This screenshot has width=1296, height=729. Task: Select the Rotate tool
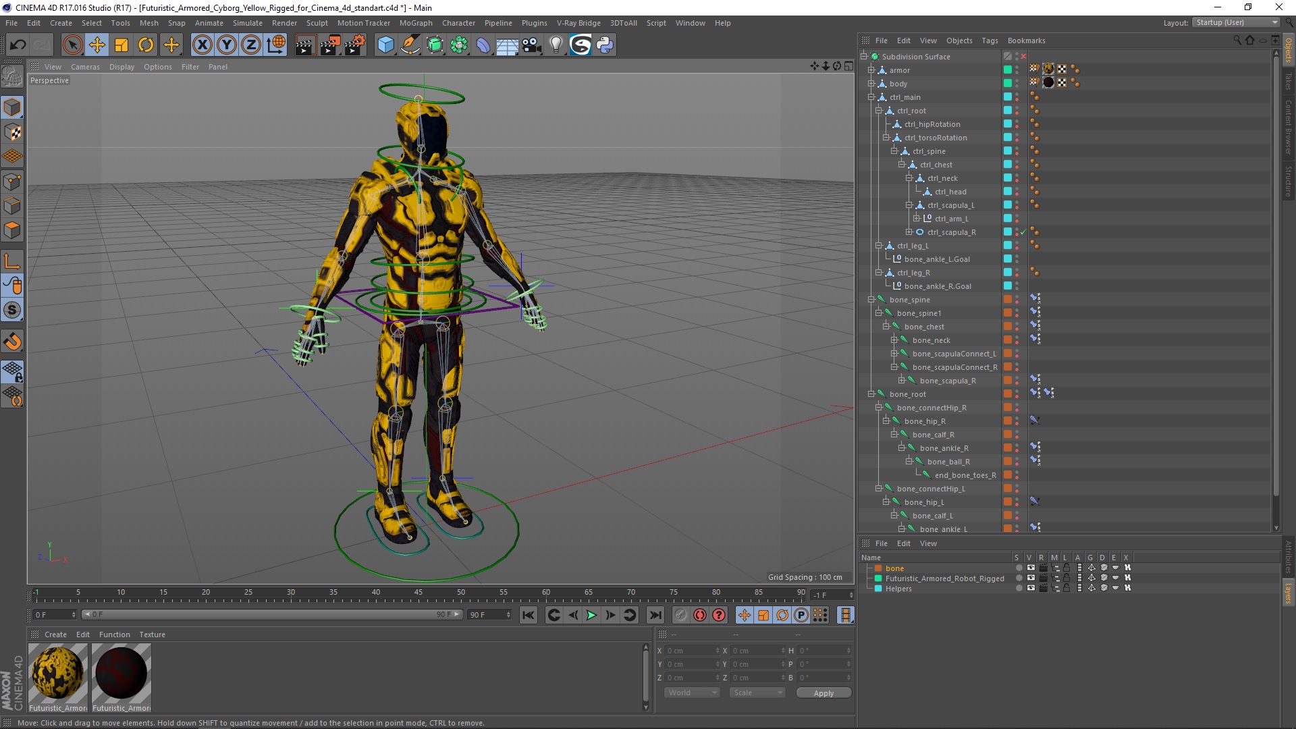[146, 45]
